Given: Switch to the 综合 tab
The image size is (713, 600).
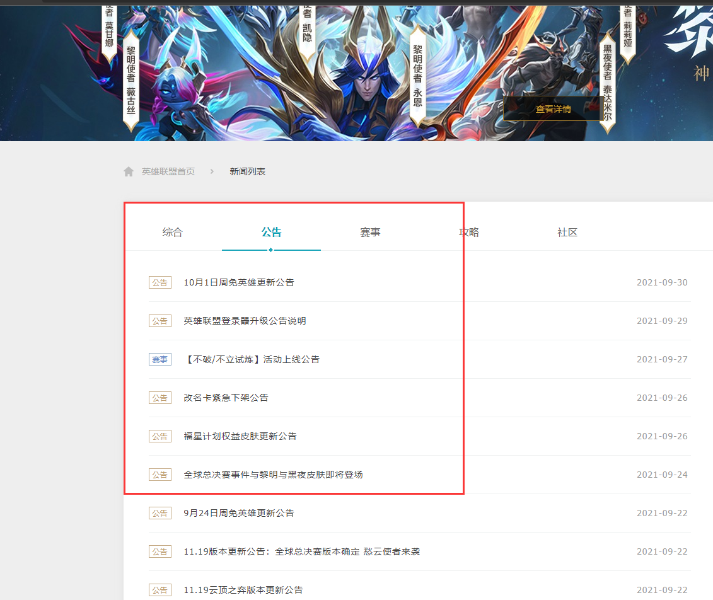Looking at the screenshot, I should point(172,233).
